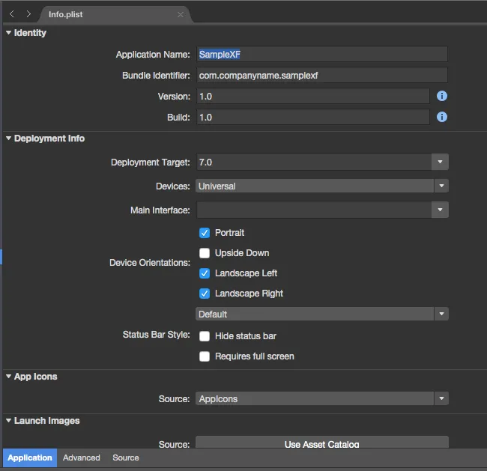487x471 pixels.
Task: Navigate back with the left arrow
Action: [12, 14]
